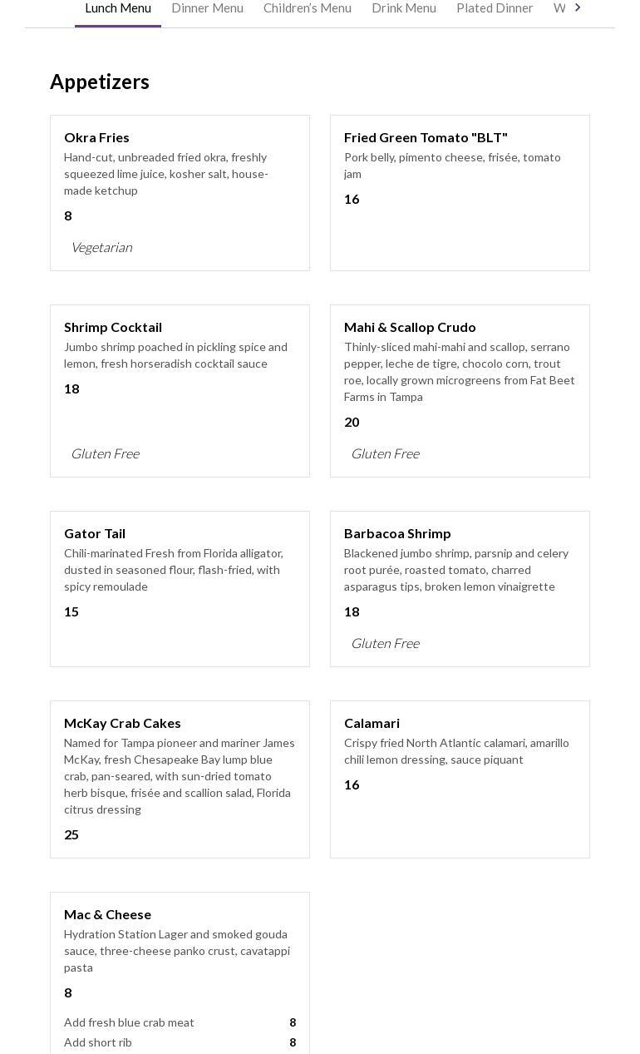The width and height of the screenshot is (640, 1054).
Task: Select the Lunch Menu tab
Action: 118,8
